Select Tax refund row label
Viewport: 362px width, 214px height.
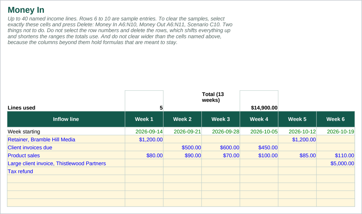pyautogui.click(x=66, y=171)
